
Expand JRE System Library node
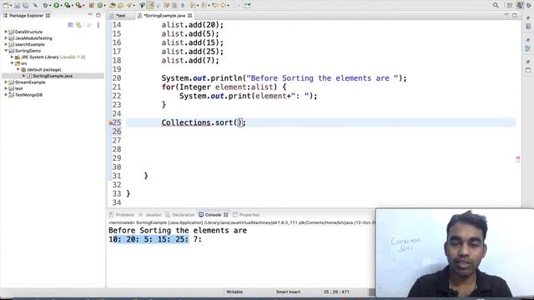12,57
